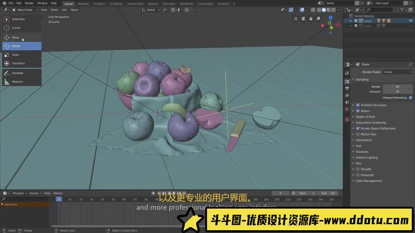The height and width of the screenshot is (233, 415).
Task: Activate the Scale tool
Action: click(15, 55)
